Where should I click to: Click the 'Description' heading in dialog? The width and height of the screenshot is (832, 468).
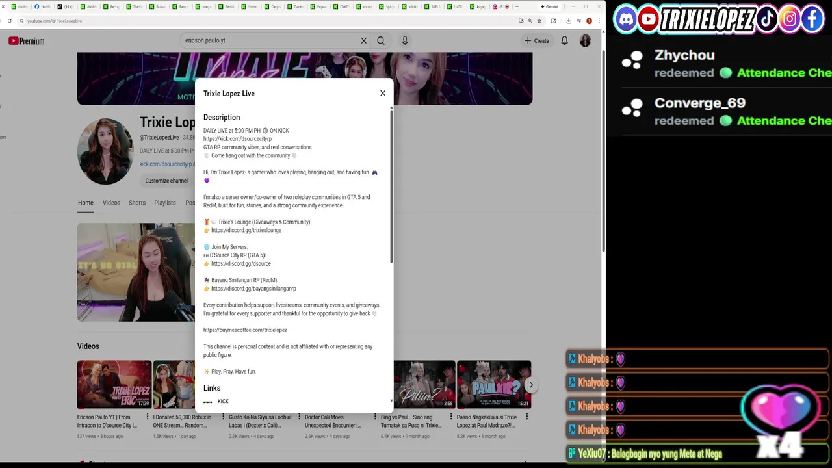click(222, 118)
